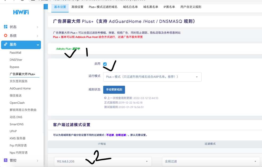This screenshot has width=262, height=167.
Task: Switch to the 高级设置 tab
Action: coord(77,7)
